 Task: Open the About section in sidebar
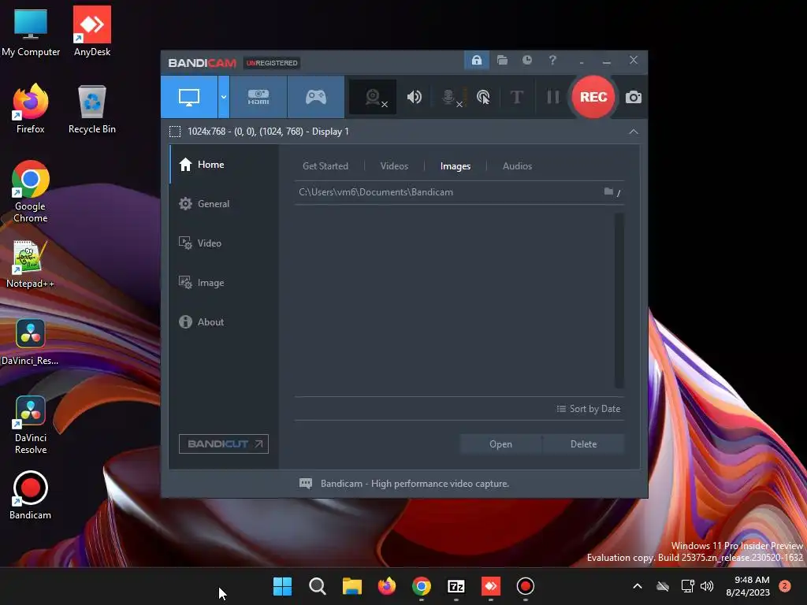point(223,322)
